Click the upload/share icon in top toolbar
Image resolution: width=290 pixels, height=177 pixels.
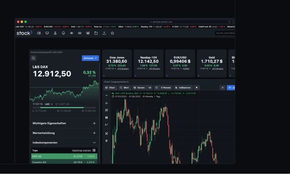[104, 33]
